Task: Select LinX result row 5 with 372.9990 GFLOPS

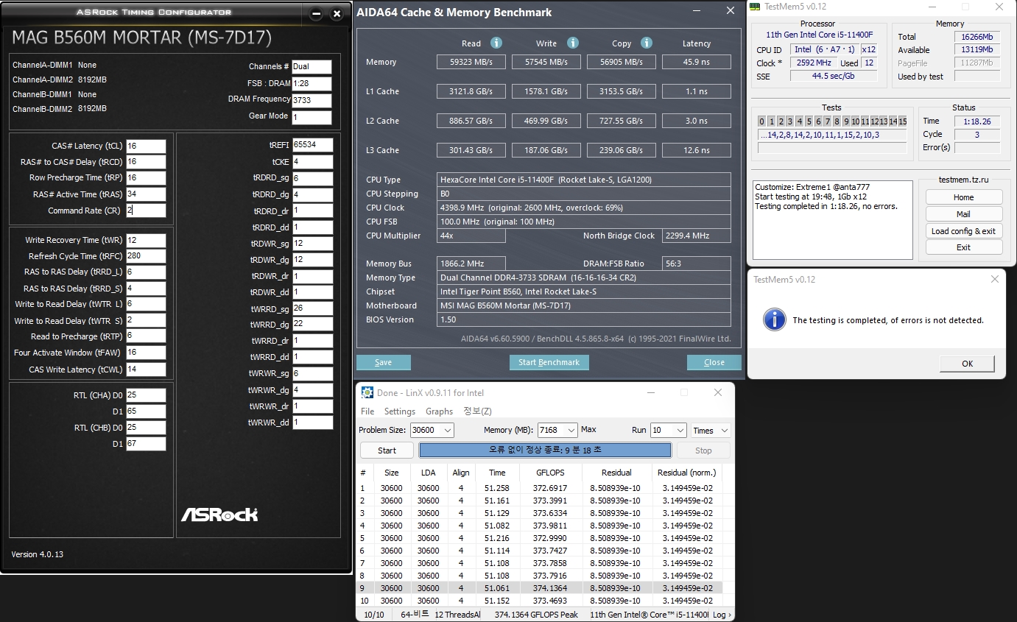Action: 540,538
